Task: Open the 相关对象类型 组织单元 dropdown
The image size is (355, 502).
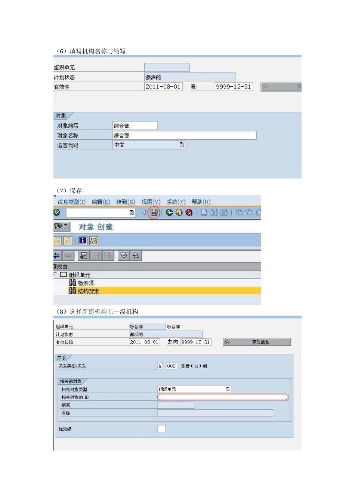Action: click(228, 389)
